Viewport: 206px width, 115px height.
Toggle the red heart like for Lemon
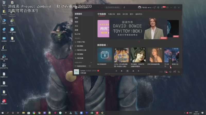click(98, 71)
